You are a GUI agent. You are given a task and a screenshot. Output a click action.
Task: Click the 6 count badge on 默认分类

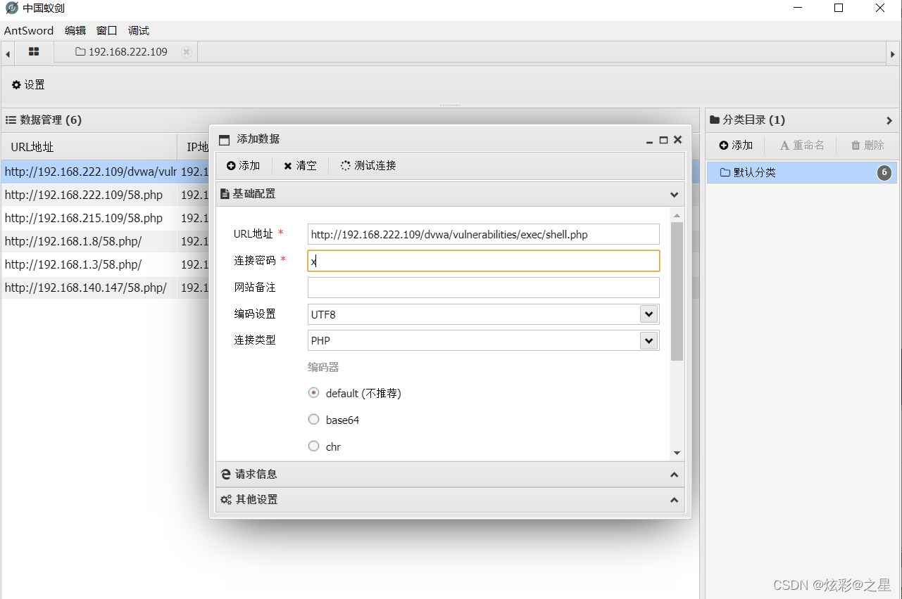pos(884,172)
